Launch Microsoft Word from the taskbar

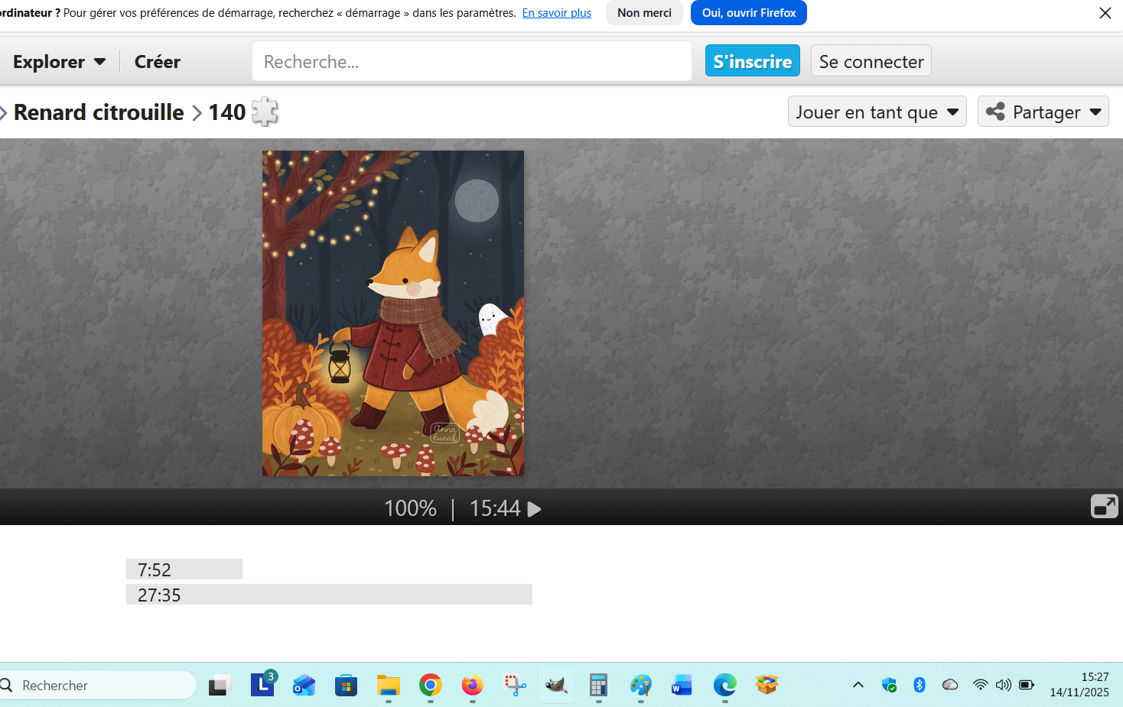pos(682,686)
